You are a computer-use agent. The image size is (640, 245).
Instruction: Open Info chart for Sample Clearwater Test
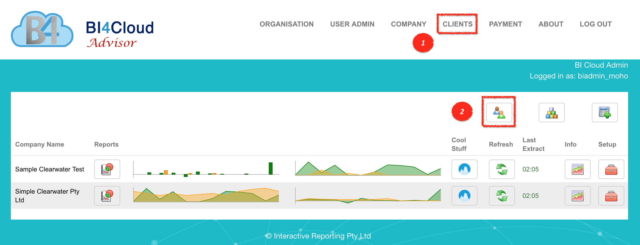(577, 169)
